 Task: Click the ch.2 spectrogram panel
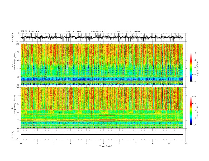click(102, 108)
